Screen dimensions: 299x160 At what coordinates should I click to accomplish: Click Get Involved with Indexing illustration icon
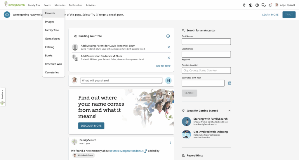(186, 135)
